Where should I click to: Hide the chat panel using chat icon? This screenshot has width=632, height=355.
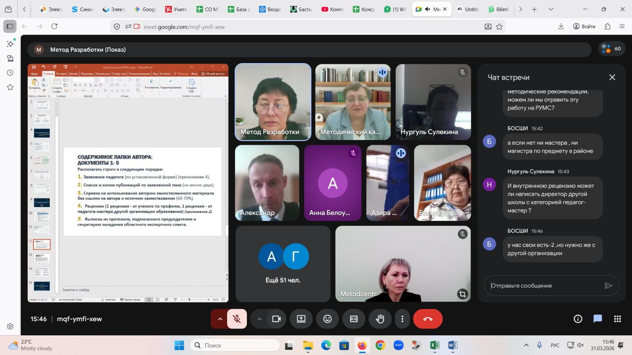tap(598, 319)
